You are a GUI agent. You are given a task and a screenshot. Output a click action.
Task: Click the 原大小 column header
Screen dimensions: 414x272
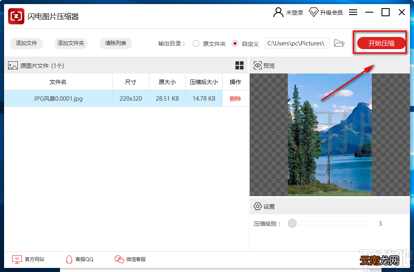click(167, 82)
